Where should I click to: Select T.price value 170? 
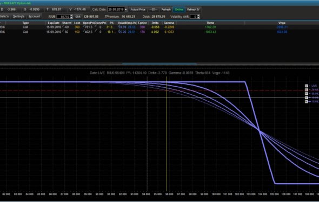[x=142, y=32]
